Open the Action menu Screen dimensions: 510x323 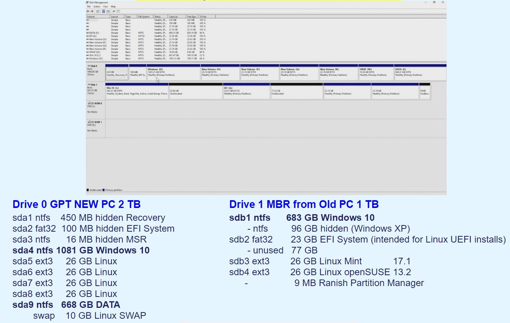[97, 7]
